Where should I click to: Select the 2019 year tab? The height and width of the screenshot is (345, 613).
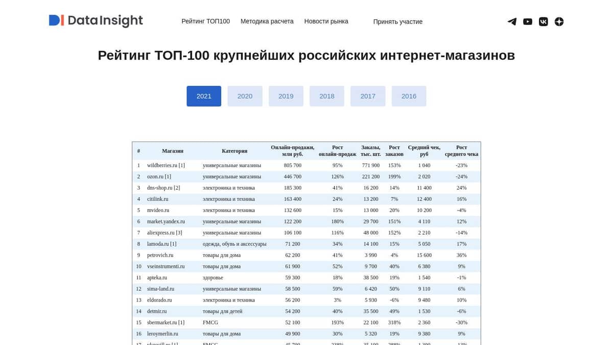[x=286, y=96]
